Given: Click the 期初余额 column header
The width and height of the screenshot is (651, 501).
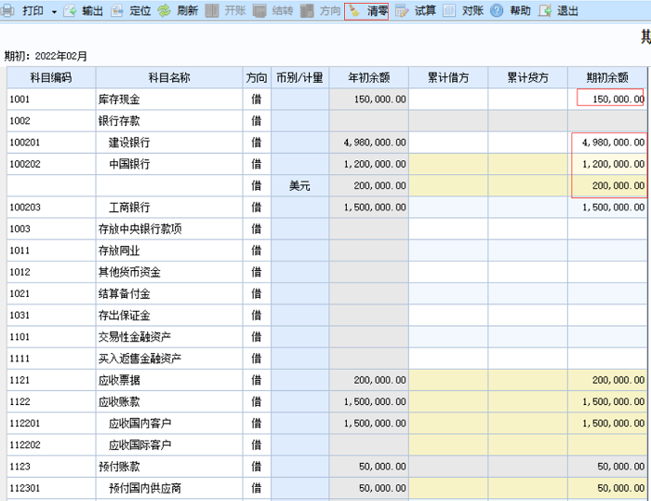Looking at the screenshot, I should click(x=607, y=77).
